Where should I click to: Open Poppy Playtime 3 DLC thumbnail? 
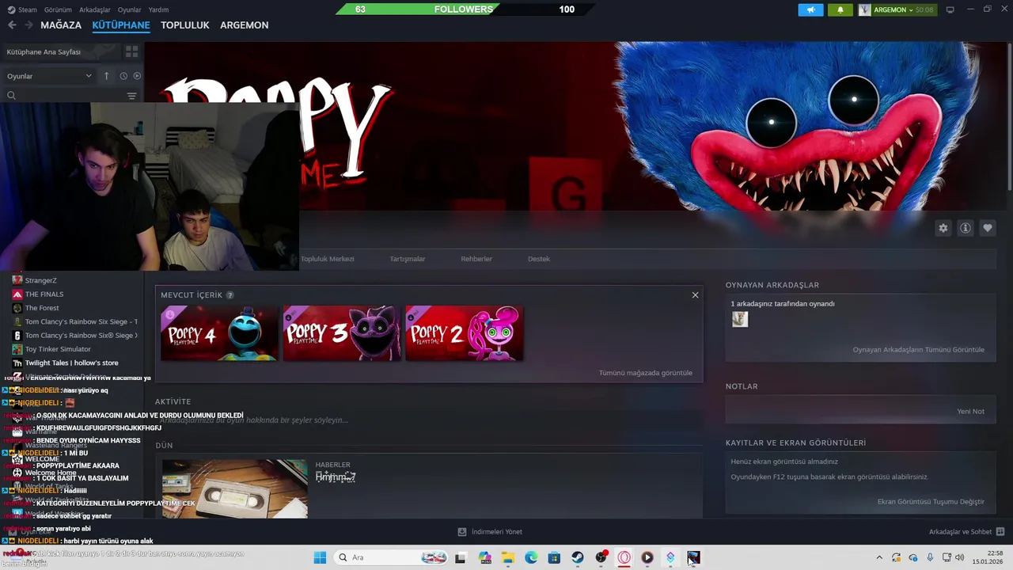(x=342, y=333)
